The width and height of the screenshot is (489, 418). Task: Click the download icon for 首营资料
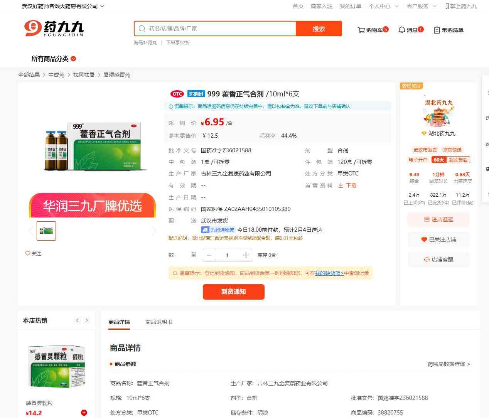[x=341, y=185]
